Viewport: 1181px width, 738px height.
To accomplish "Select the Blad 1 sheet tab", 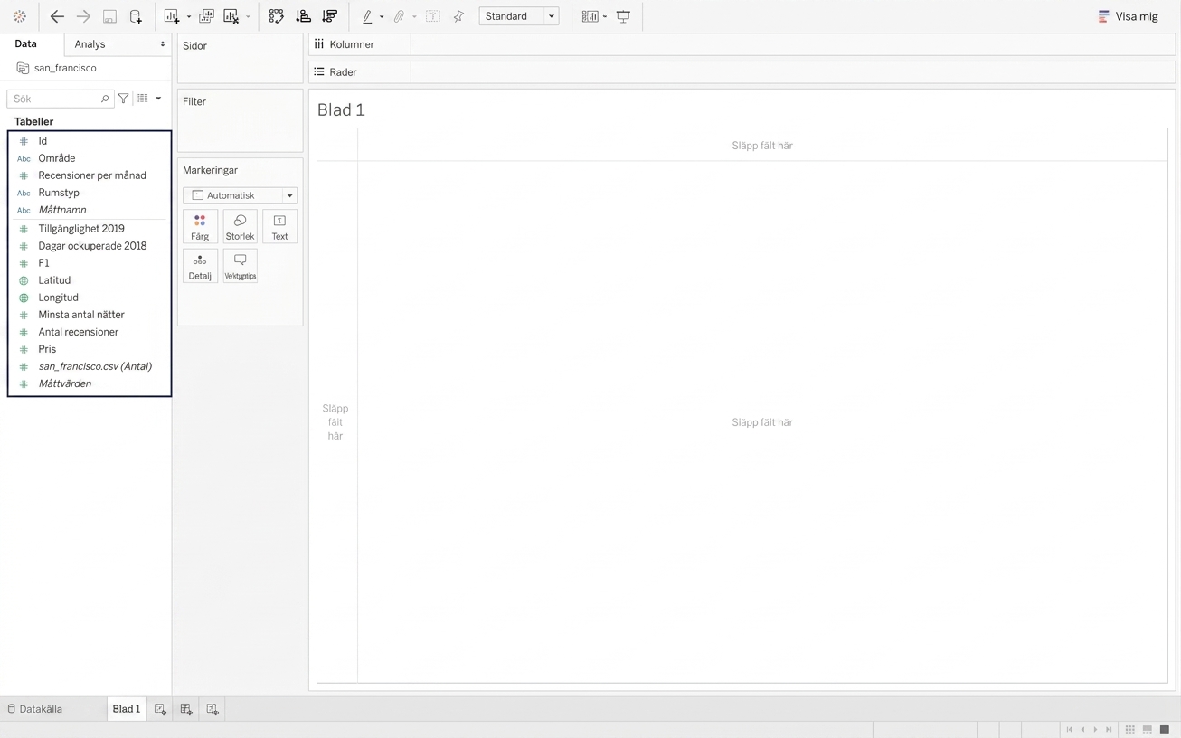I will coord(127,709).
